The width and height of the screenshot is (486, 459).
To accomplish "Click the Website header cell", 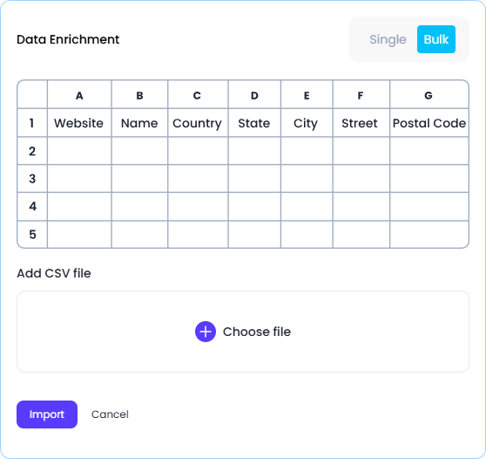I will (x=79, y=123).
